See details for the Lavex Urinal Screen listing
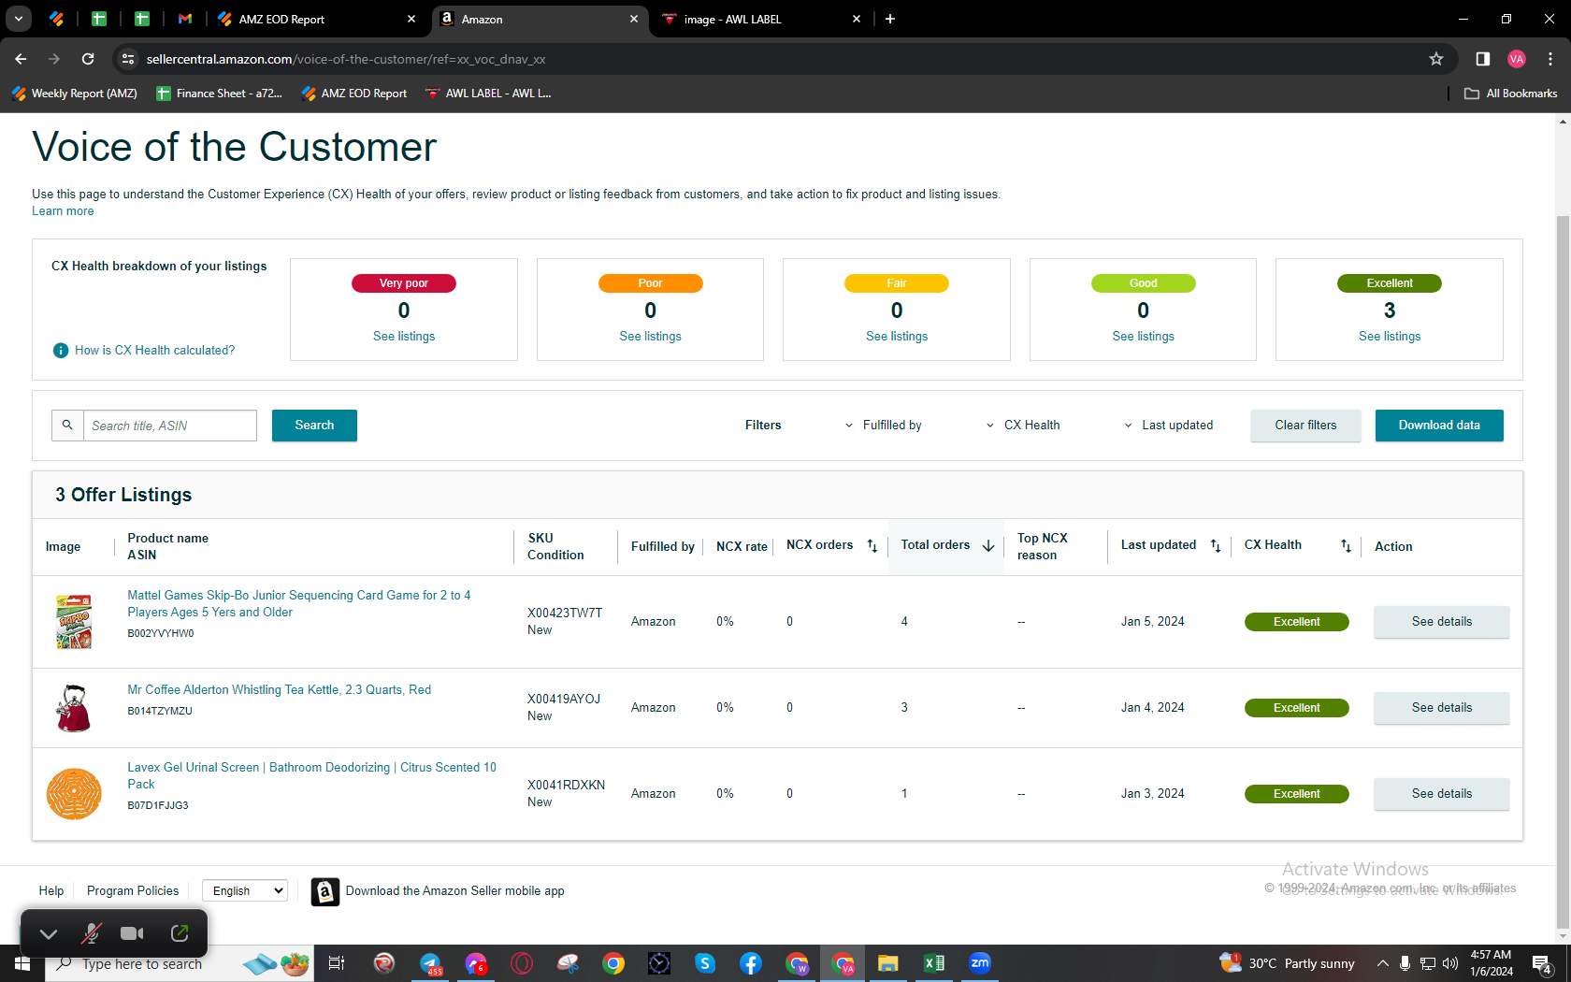The image size is (1571, 982). [x=1441, y=794]
